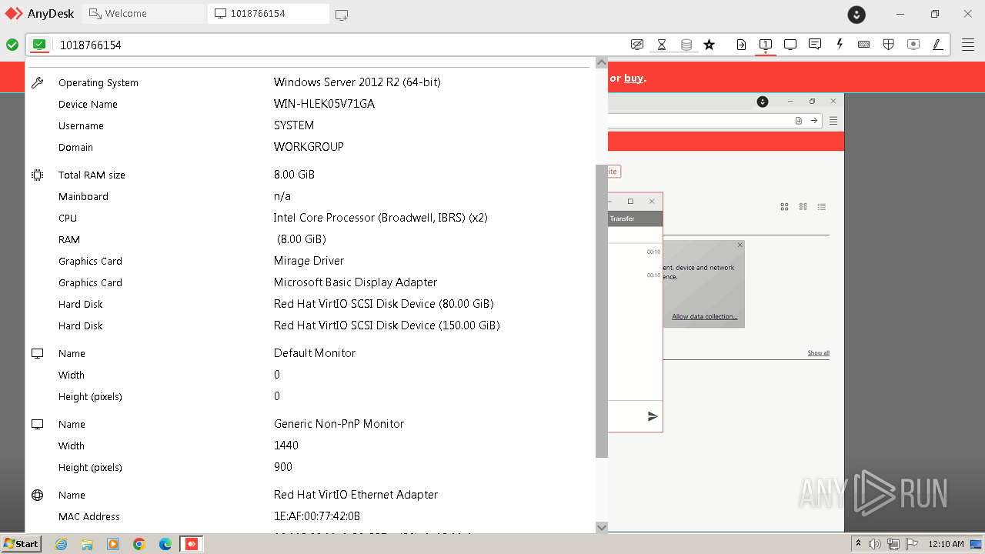
Task: Click Allow data collection link in remote window
Action: 704,316
